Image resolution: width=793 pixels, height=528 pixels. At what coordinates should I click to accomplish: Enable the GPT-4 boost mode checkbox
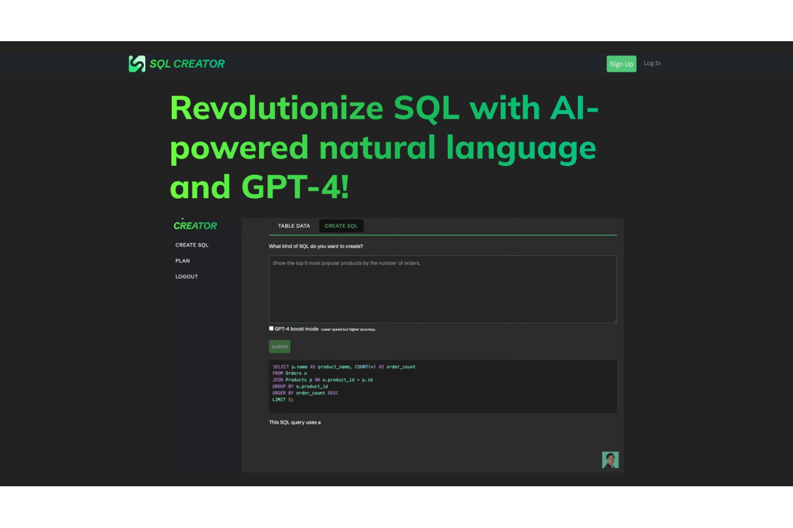[271, 328]
